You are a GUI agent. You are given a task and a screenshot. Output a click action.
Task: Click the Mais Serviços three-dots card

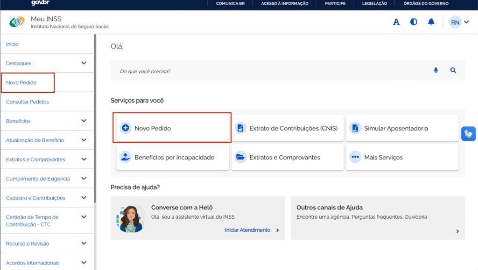[x=402, y=157]
